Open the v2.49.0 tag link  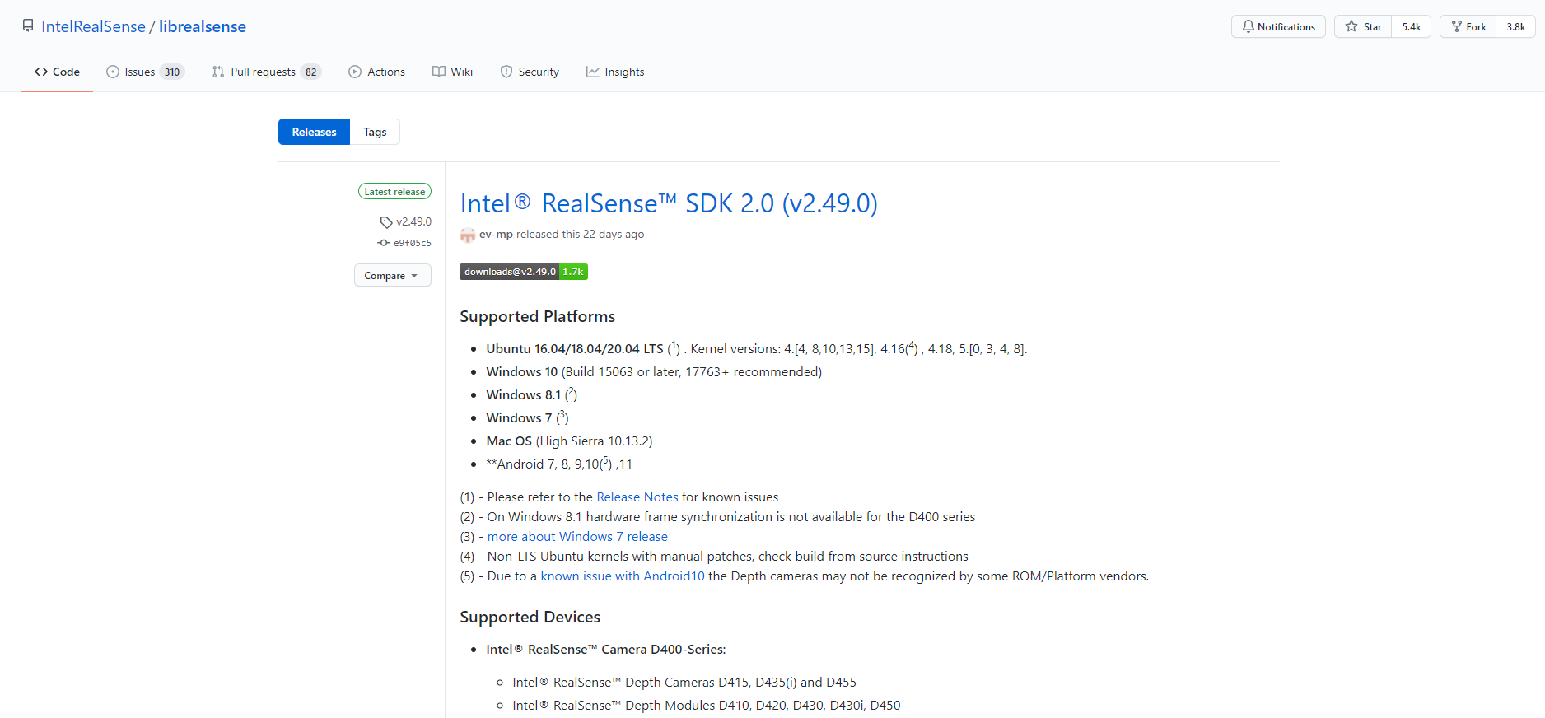(x=413, y=221)
